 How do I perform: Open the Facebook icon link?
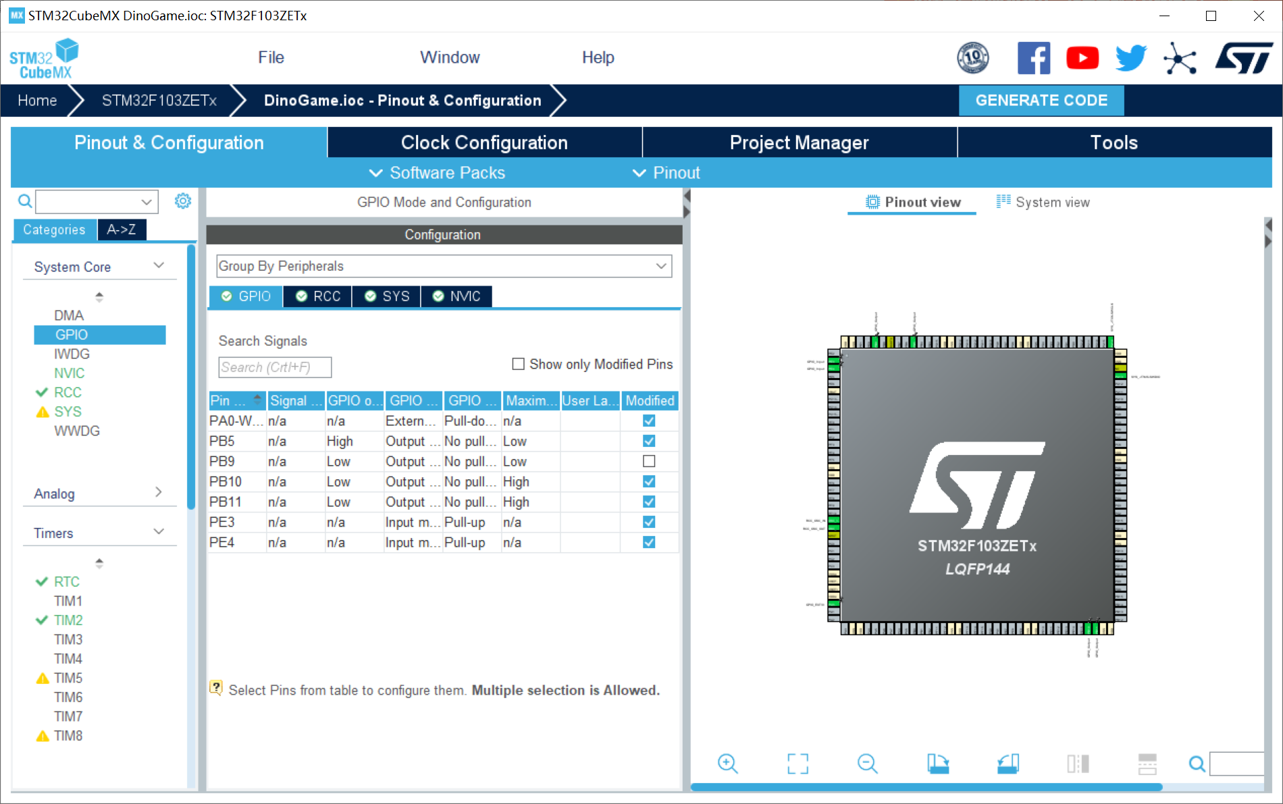pyautogui.click(x=1033, y=58)
